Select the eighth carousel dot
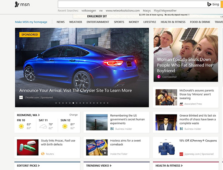The height and width of the screenshot is (170, 223). point(80,103)
